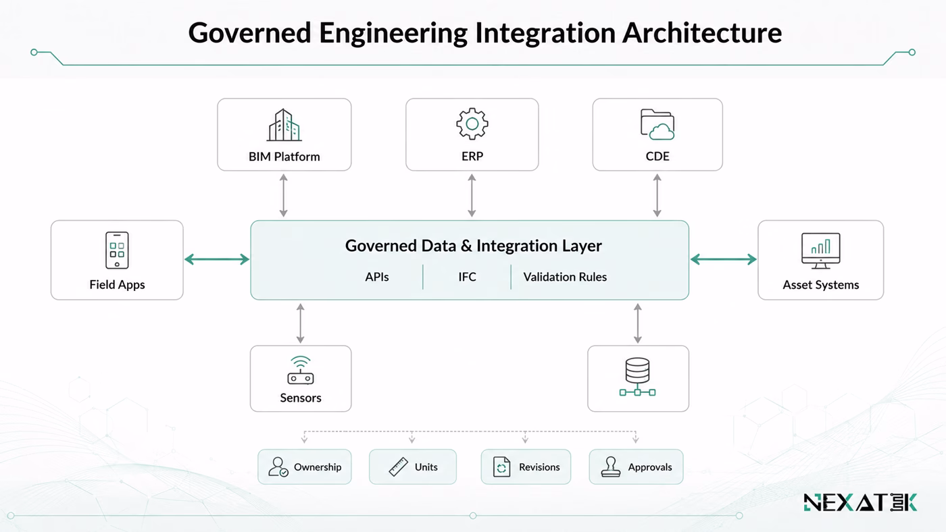Click the Governed Data & Integration Layer heading
Viewport: 946px width, 532px height.
point(473,246)
